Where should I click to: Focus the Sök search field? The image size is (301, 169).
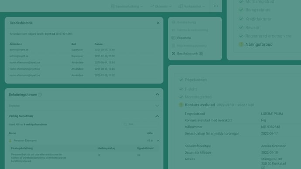(140, 125)
